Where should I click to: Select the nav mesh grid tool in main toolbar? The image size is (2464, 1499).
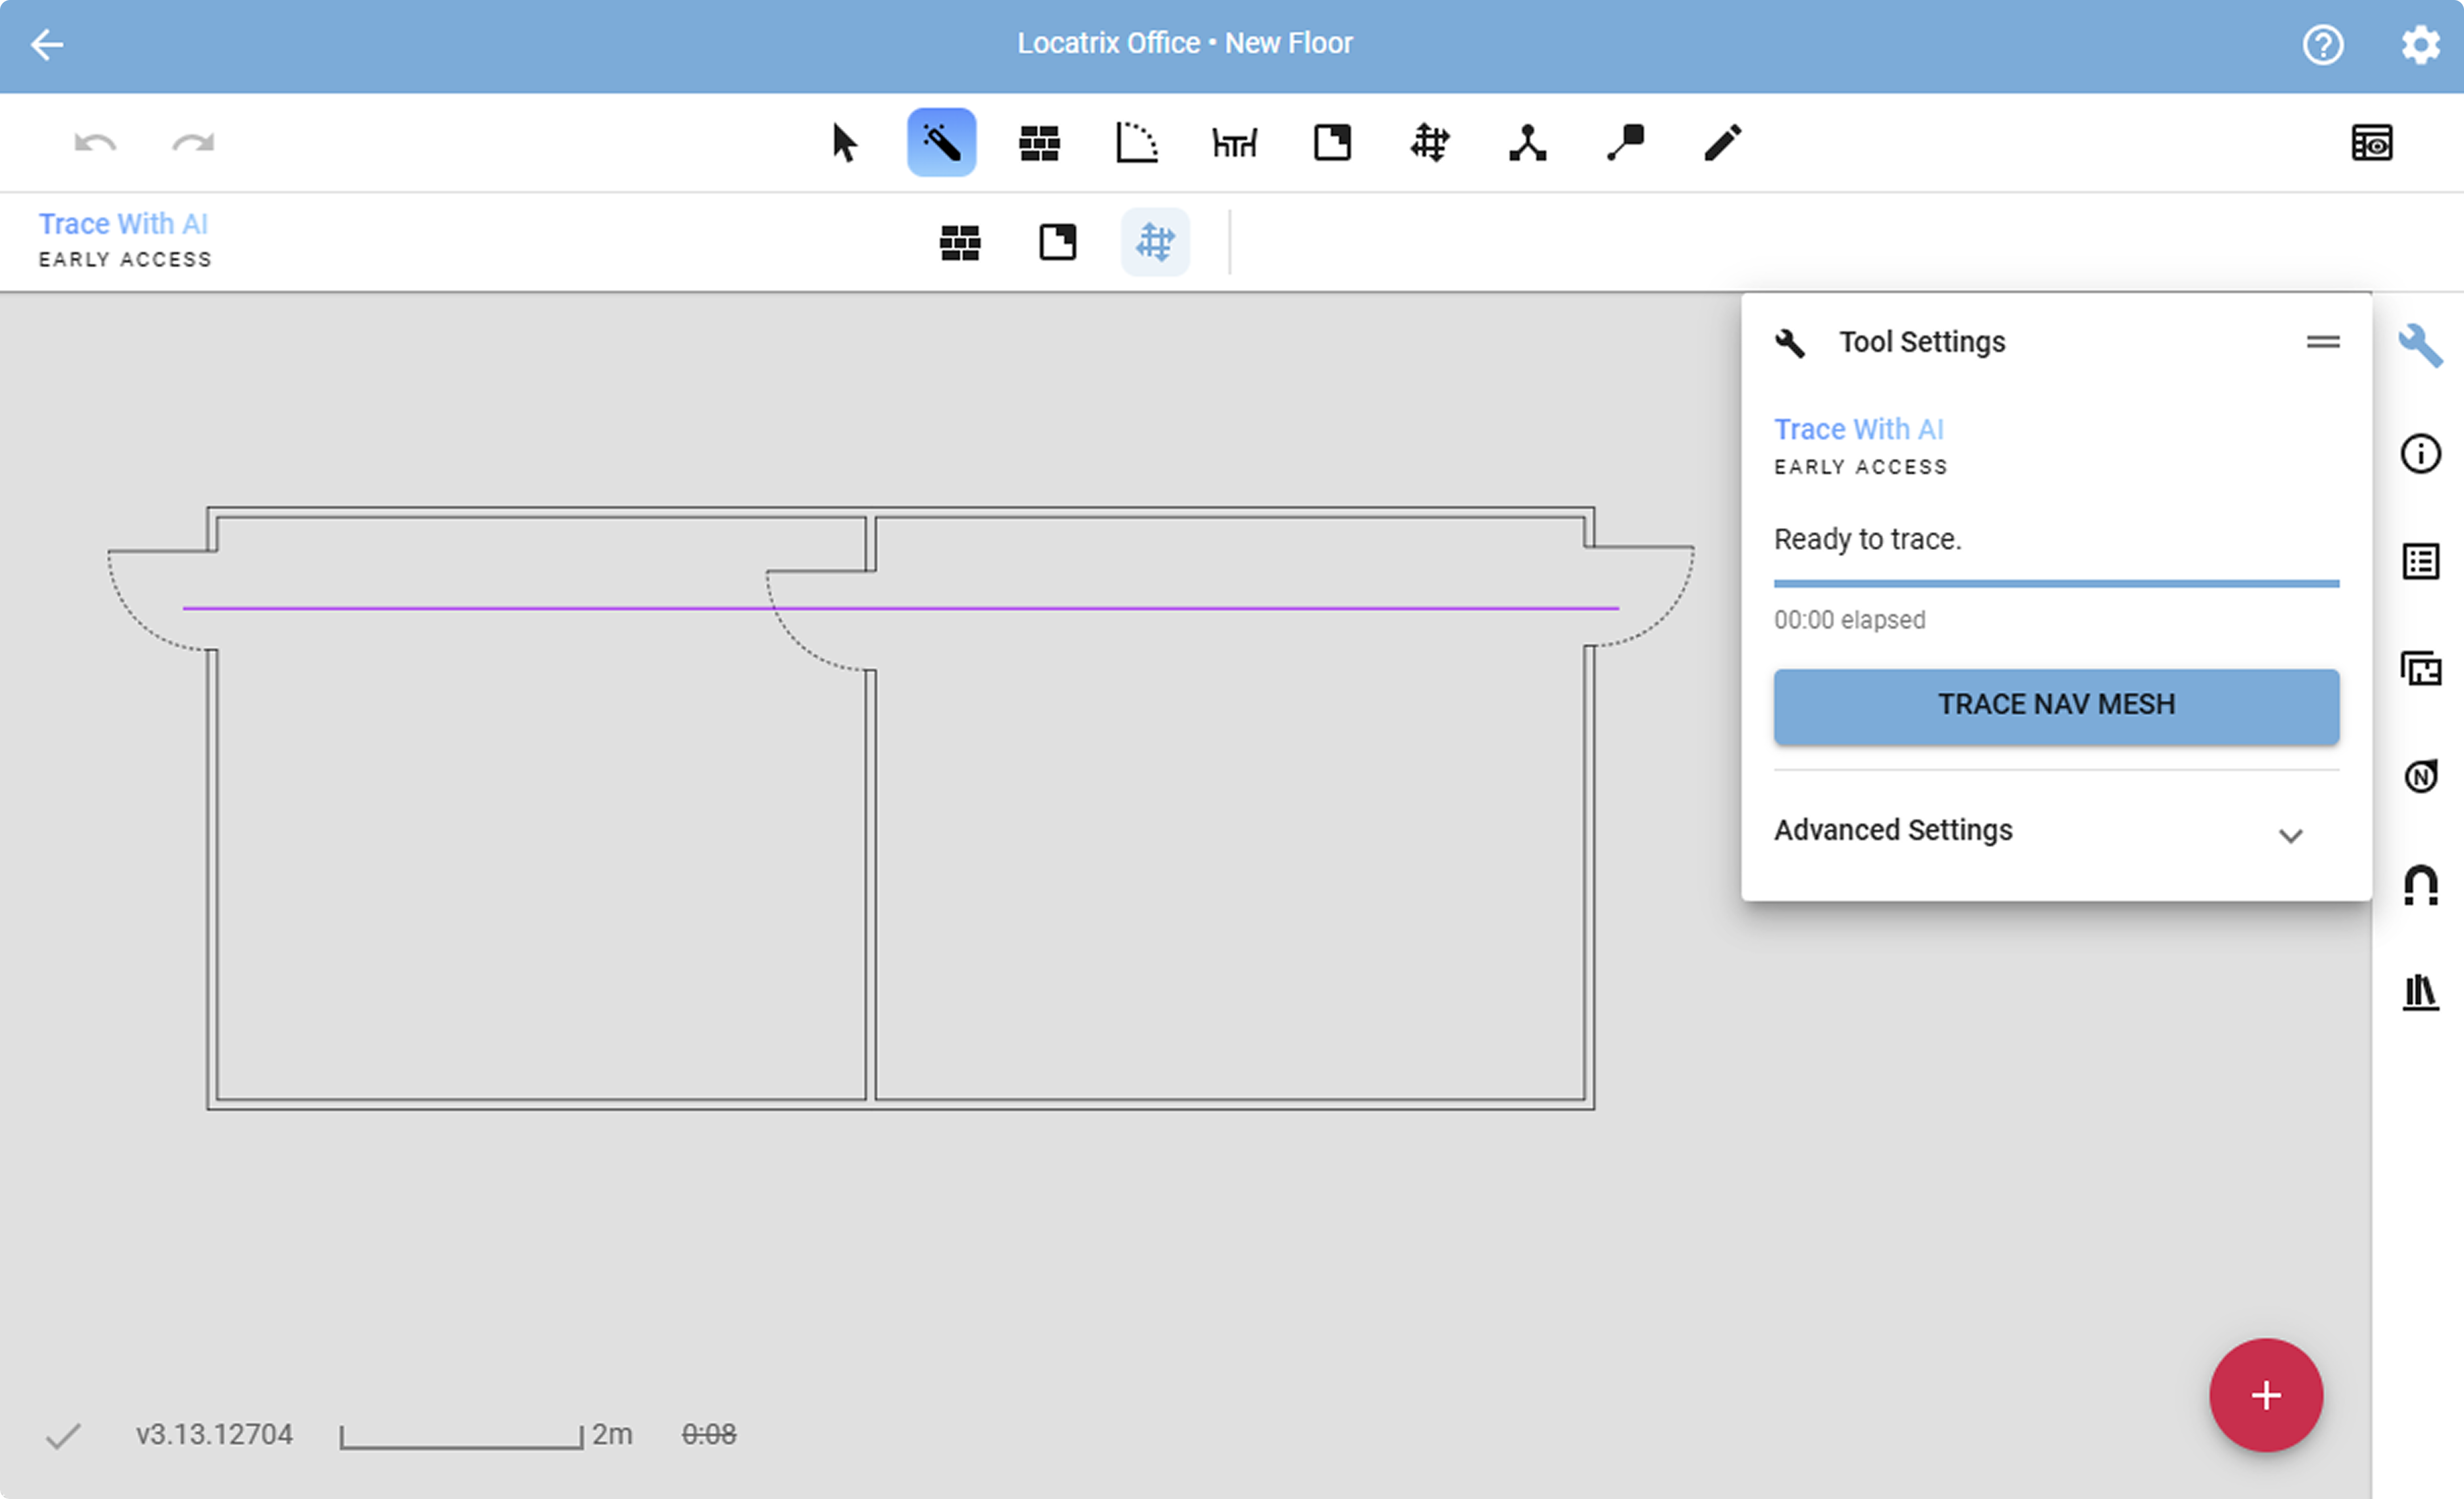(x=1429, y=143)
